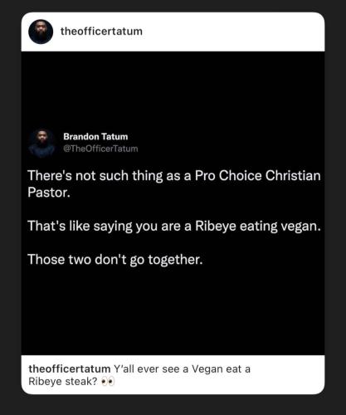Screen dimensions: 346x415
Task: Click Brandon Tatum's avatar inside the tweet
Action: point(41,143)
